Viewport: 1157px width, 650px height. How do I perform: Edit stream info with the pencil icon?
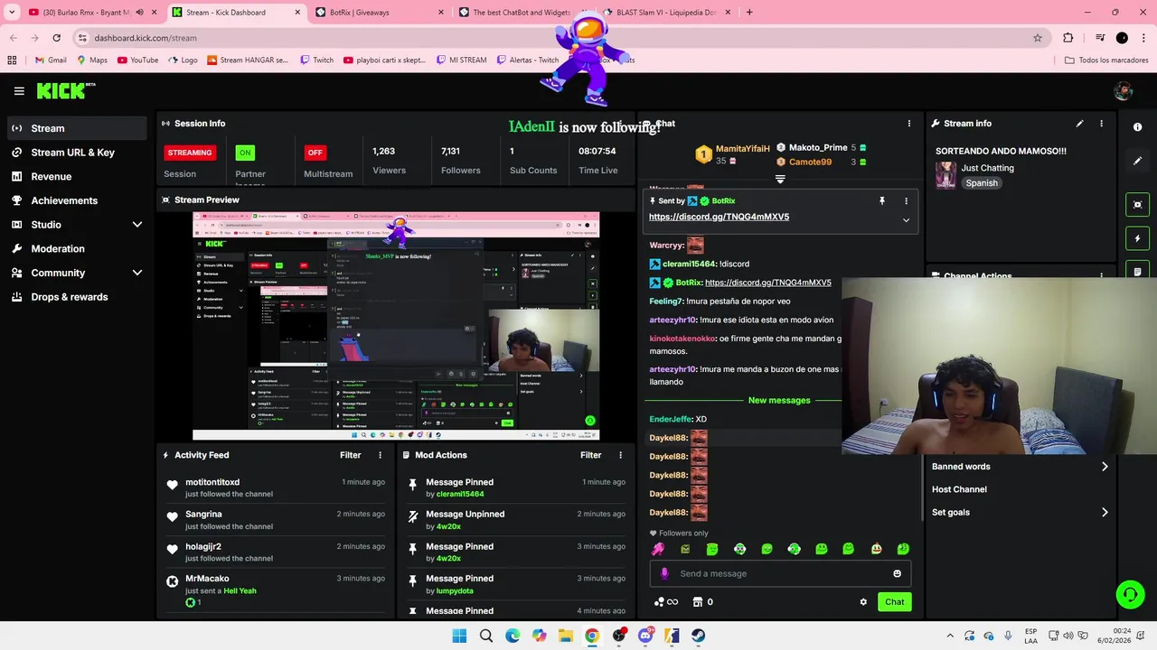1079,124
